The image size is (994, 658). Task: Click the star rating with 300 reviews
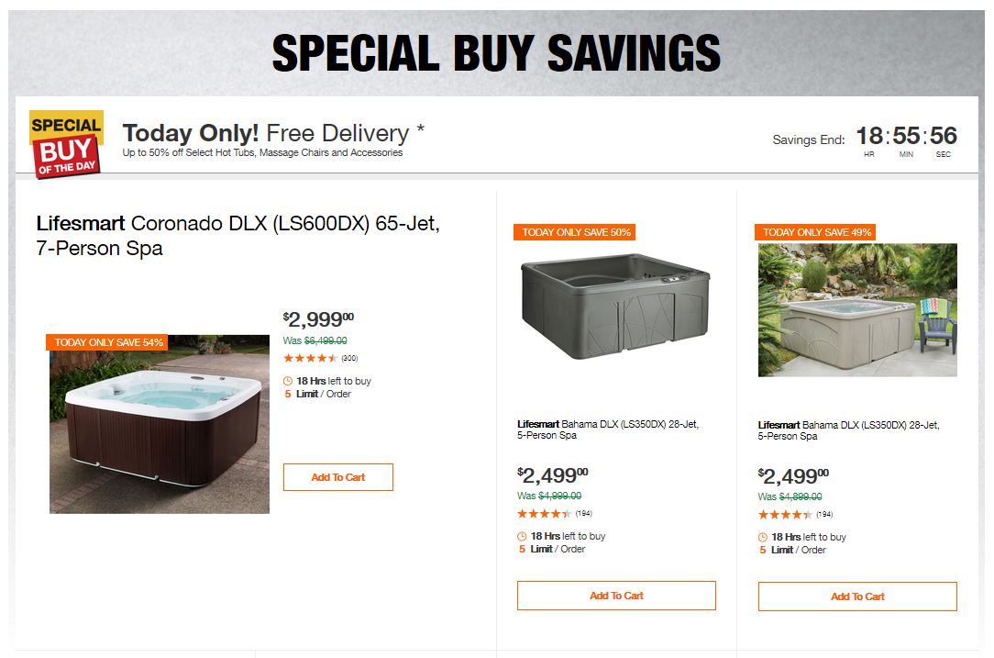[311, 358]
